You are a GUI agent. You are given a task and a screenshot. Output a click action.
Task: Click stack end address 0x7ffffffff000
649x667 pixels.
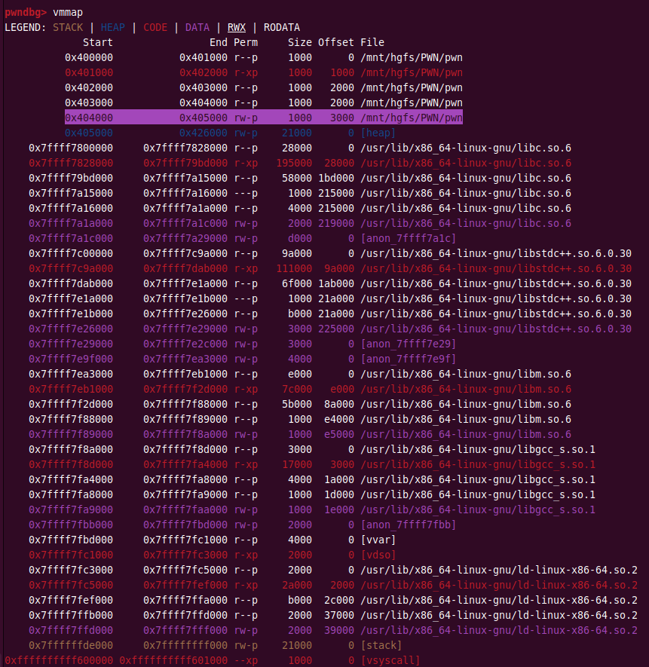coord(185,645)
